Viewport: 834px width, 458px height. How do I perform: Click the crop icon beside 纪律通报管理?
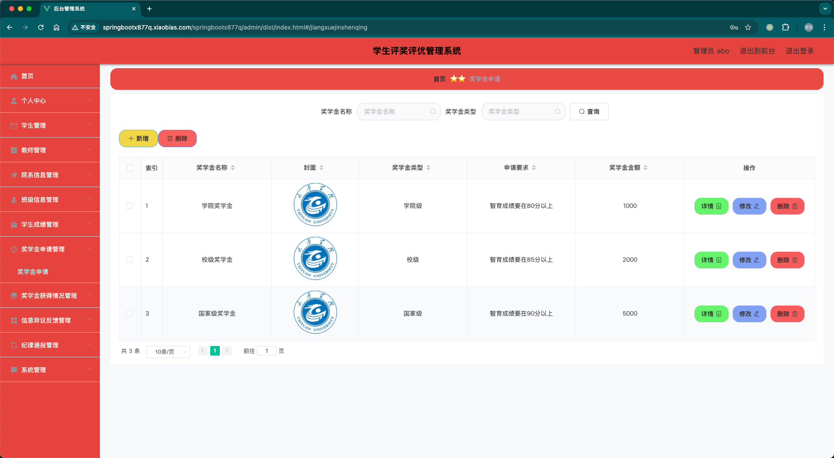pyautogui.click(x=14, y=345)
